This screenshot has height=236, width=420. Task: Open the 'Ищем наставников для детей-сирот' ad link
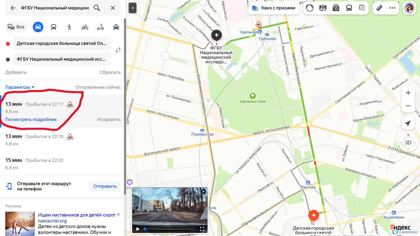pyautogui.click(x=77, y=215)
